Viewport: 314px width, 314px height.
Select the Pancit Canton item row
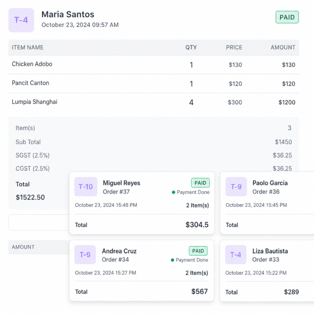click(153, 84)
